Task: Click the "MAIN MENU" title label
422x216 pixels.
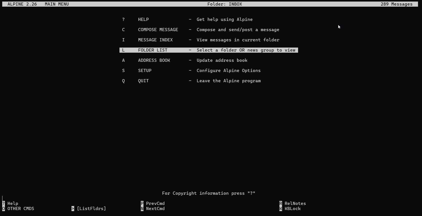Action: [x=57, y=4]
